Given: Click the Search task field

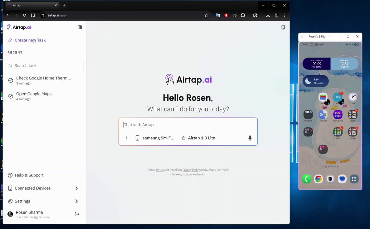Looking at the screenshot, I should pos(44,66).
